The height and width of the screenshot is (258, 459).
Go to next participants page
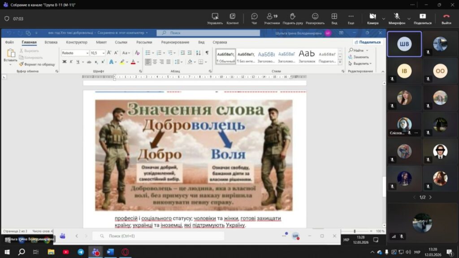point(431,197)
